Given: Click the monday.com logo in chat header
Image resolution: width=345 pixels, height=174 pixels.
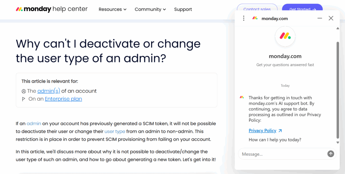Looking at the screenshot, I should [x=255, y=18].
